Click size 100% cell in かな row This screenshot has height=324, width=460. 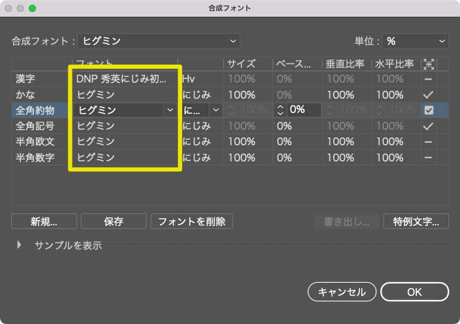pyautogui.click(x=241, y=95)
